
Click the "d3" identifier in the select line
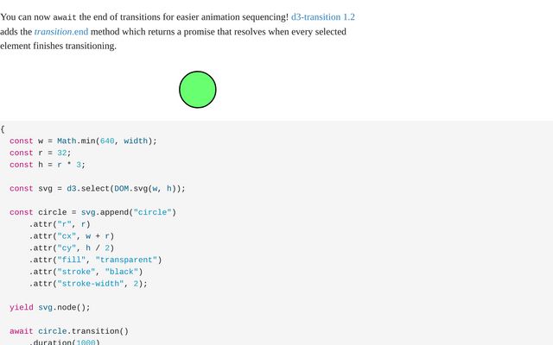click(72, 188)
